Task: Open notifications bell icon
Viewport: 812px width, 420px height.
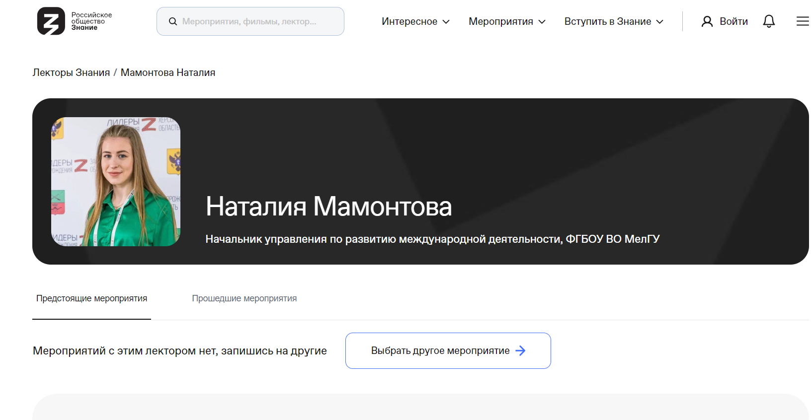Action: click(769, 21)
